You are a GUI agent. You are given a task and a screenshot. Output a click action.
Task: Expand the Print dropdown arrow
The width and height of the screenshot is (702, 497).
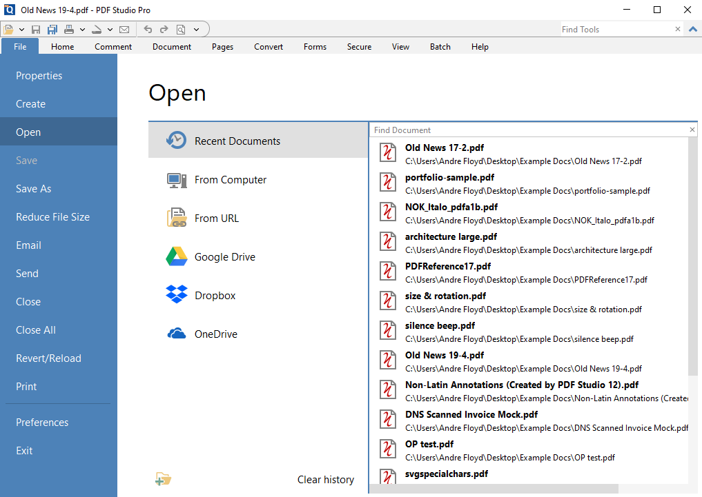(x=82, y=30)
